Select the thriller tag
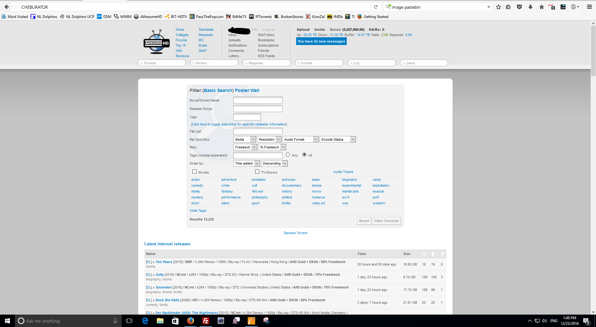The image size is (596, 327). pyautogui.click(x=286, y=203)
